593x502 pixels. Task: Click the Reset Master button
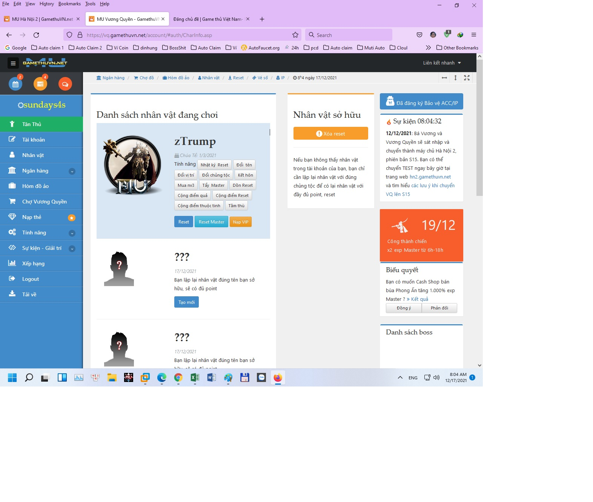click(x=211, y=222)
